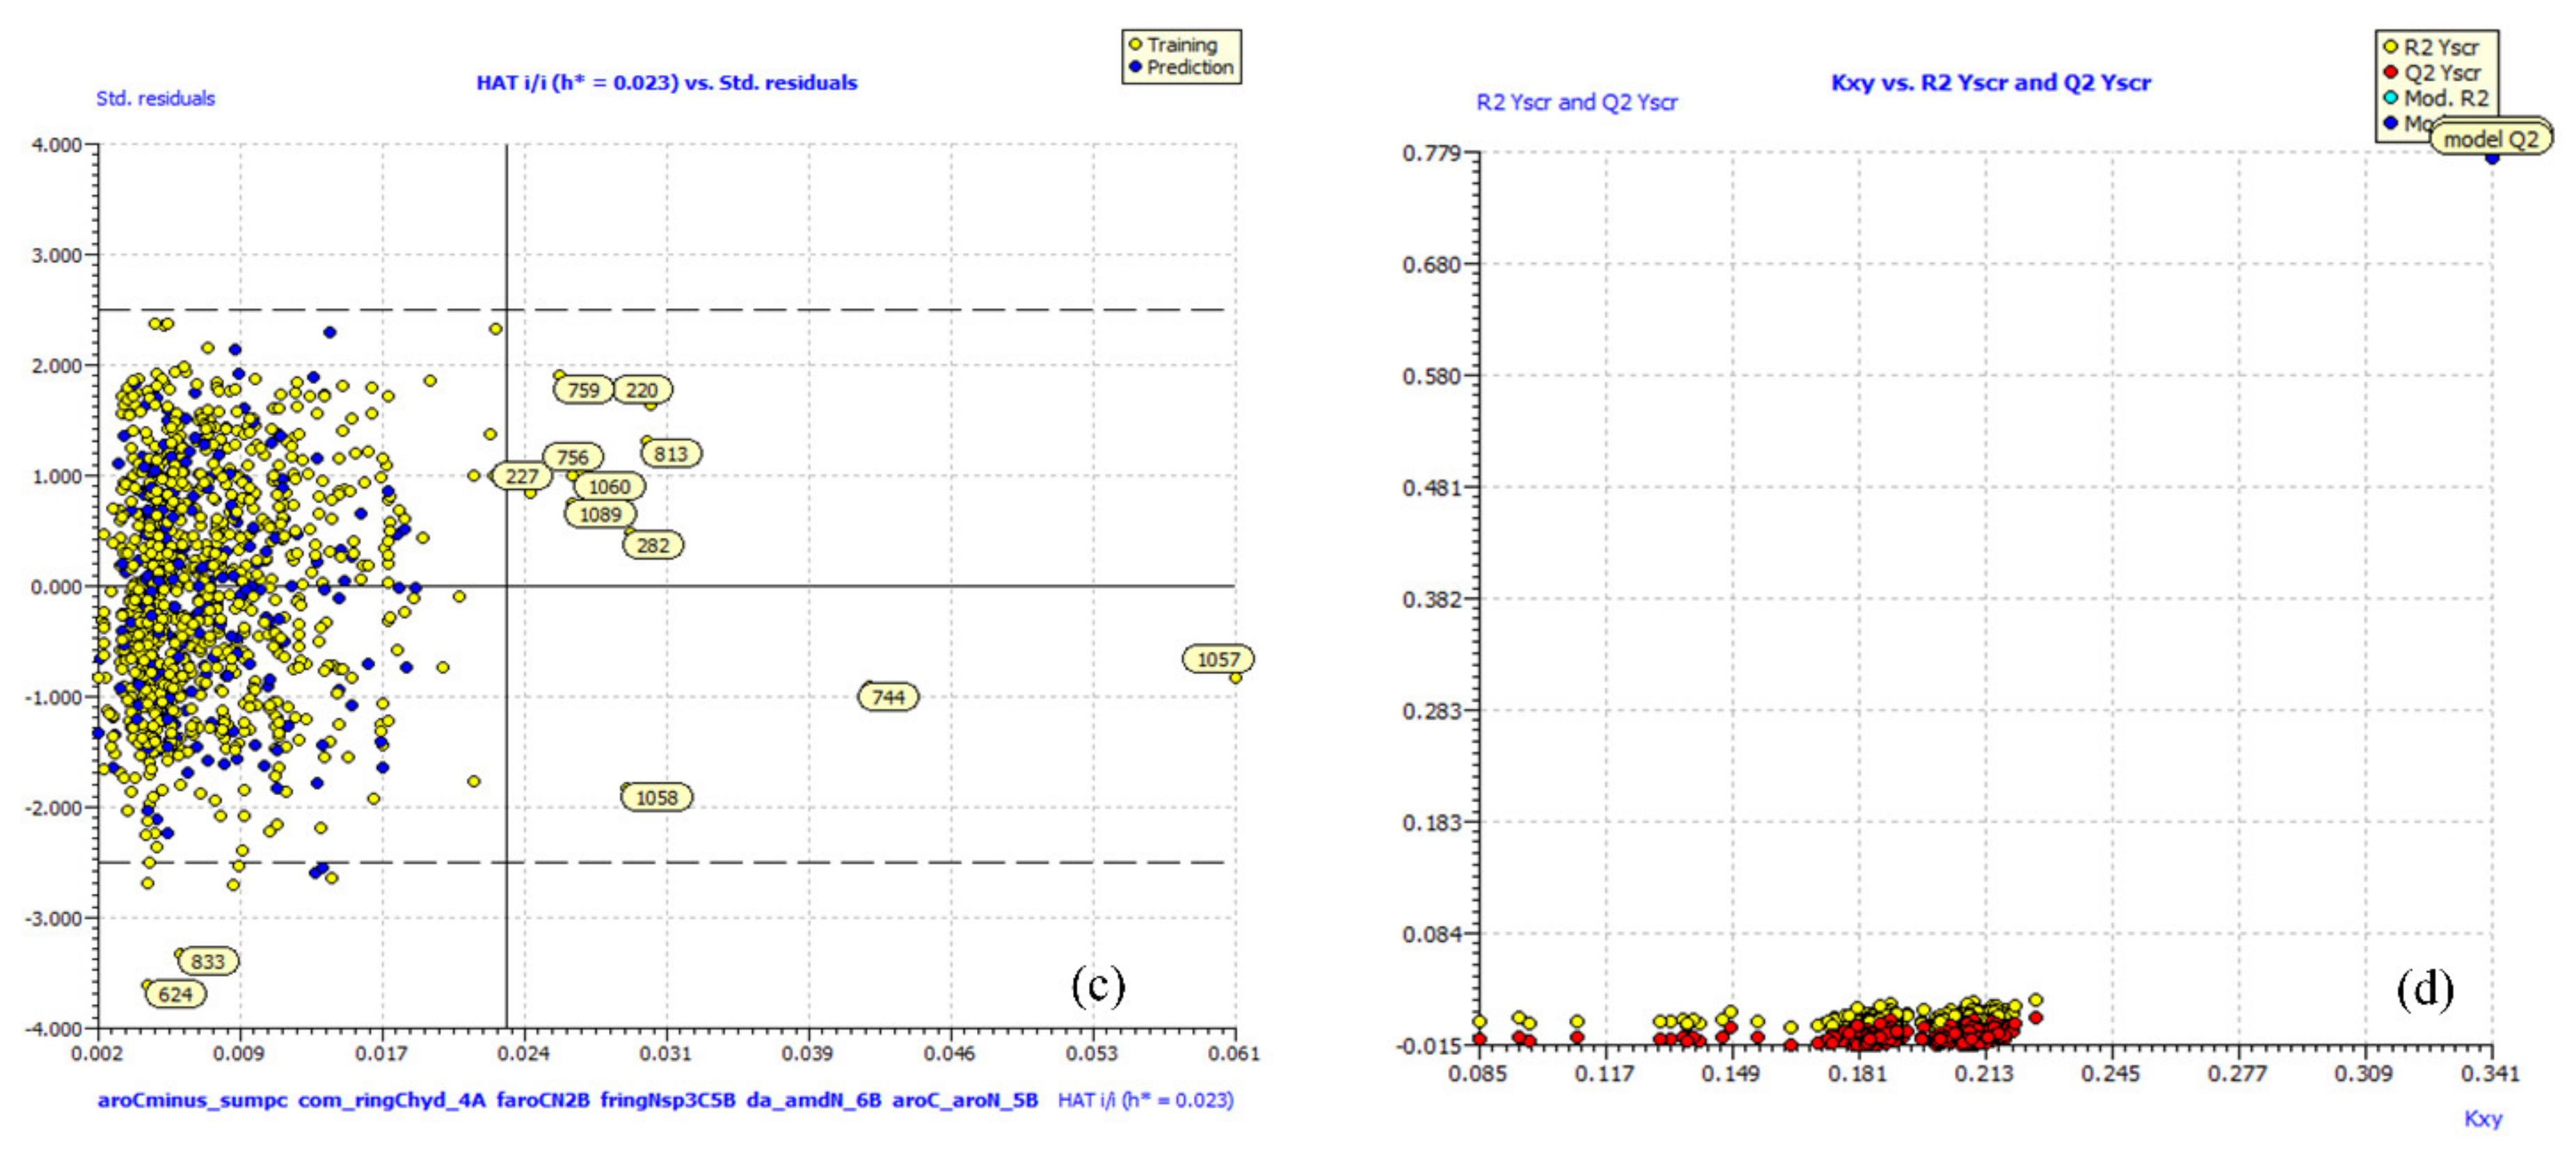Click data point label 282
Image resolution: width=2576 pixels, height=1152 pixels.
[653, 545]
